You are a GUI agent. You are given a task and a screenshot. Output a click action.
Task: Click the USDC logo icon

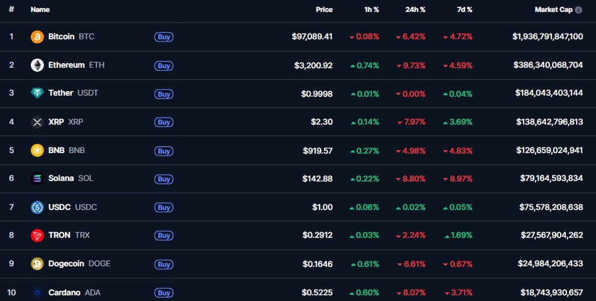pos(37,208)
